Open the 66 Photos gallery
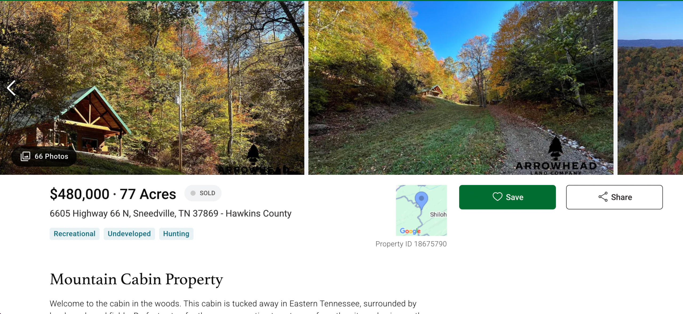 point(44,156)
